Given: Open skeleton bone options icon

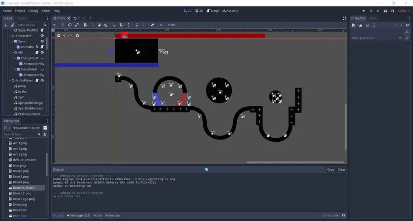Looking at the screenshot, I should pyautogui.click(x=152, y=25).
